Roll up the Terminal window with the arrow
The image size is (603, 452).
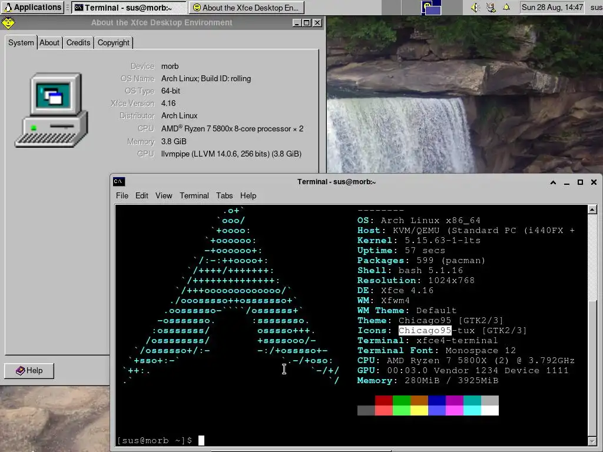tap(553, 182)
